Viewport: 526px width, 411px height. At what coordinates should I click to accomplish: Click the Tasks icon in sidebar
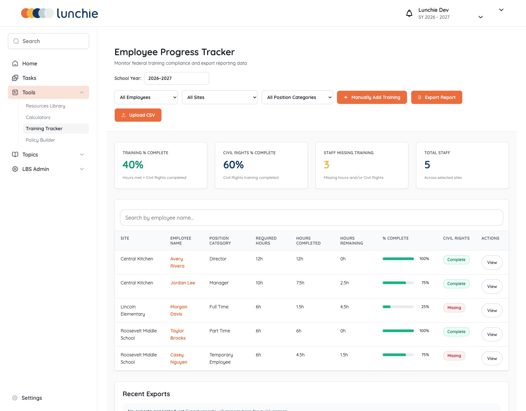(15, 78)
